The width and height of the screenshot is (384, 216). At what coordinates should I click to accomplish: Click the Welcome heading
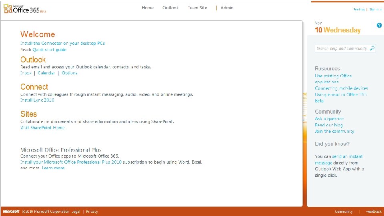38,34
